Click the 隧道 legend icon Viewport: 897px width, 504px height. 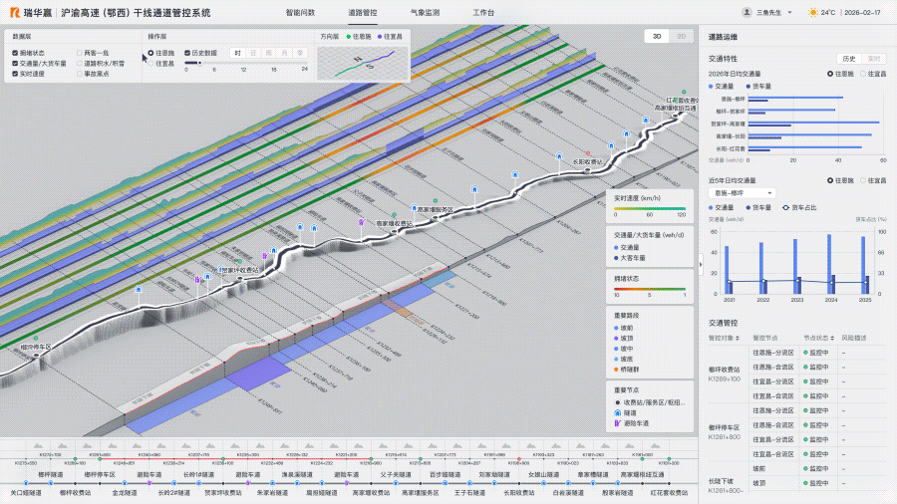(x=617, y=412)
